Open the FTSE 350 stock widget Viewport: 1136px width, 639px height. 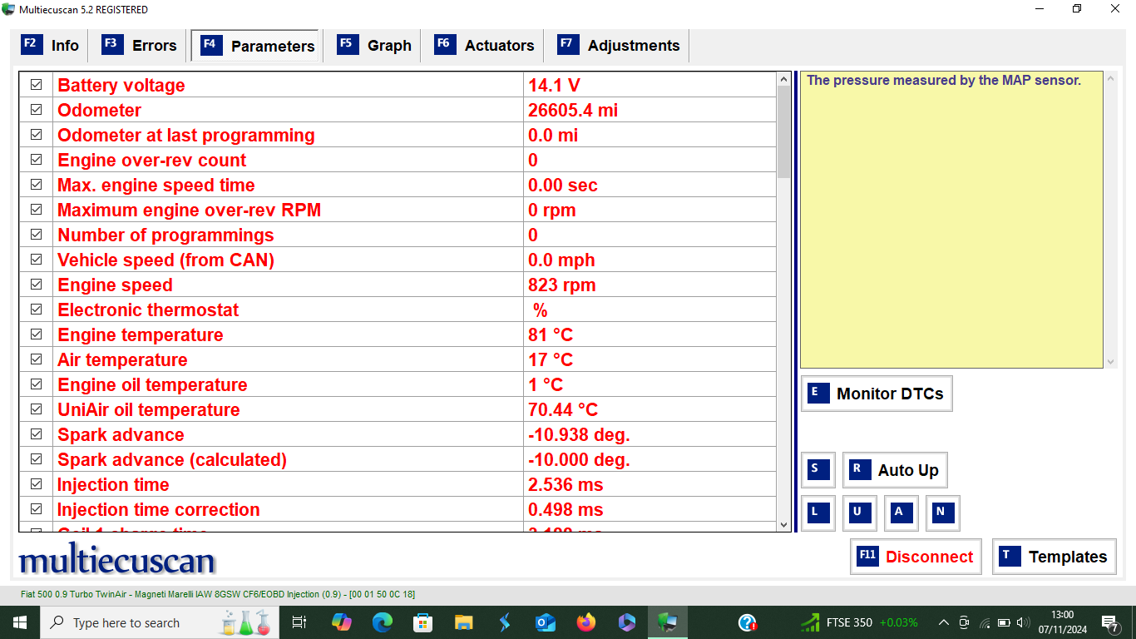tap(859, 622)
